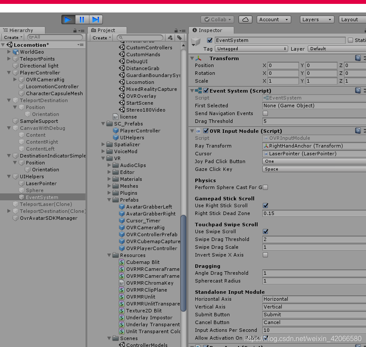
Task: Disable the OVR Input Module checkbox
Action: tap(206, 131)
